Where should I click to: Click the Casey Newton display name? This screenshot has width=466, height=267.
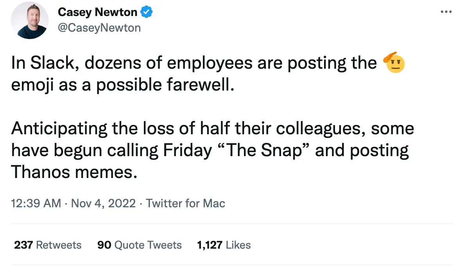pos(98,12)
